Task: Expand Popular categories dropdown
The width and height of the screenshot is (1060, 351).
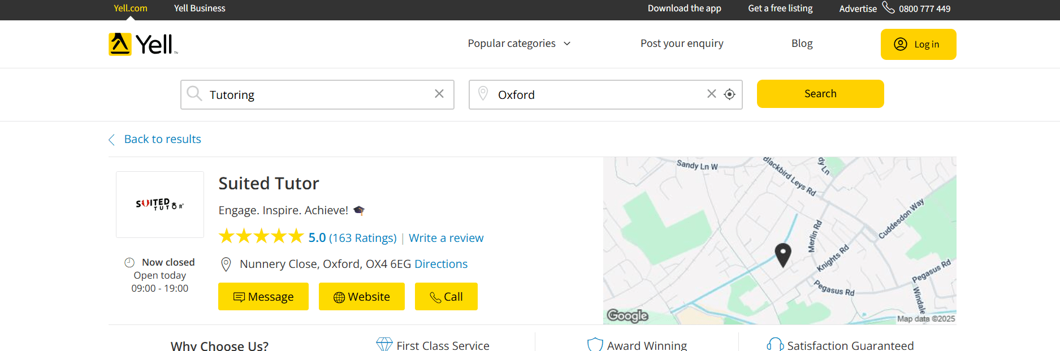Action: click(x=519, y=44)
